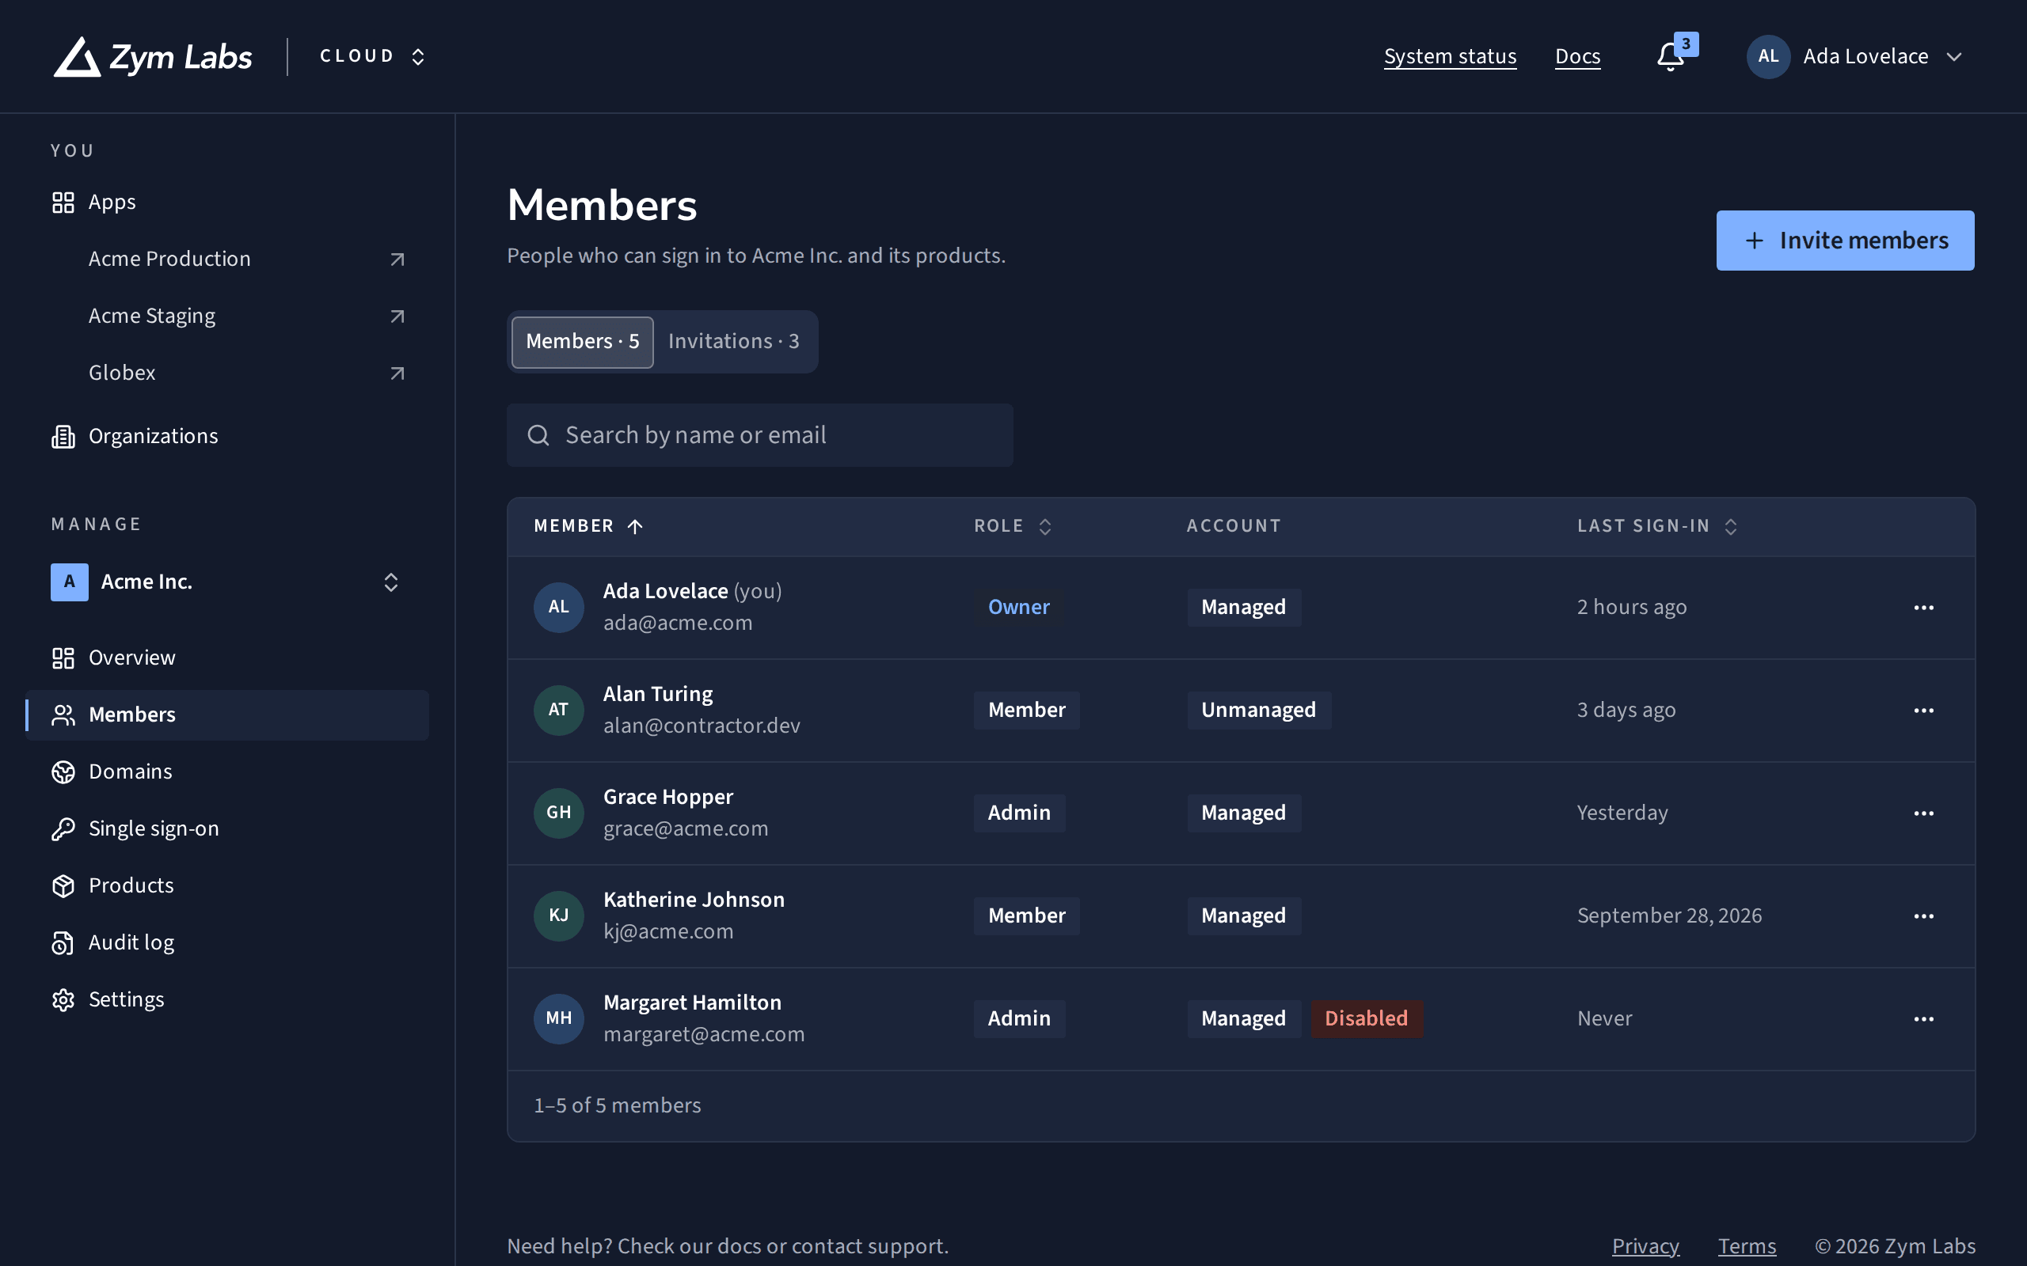Open Globex external link arrow
Viewport: 2027px width, 1266px height.
click(397, 373)
